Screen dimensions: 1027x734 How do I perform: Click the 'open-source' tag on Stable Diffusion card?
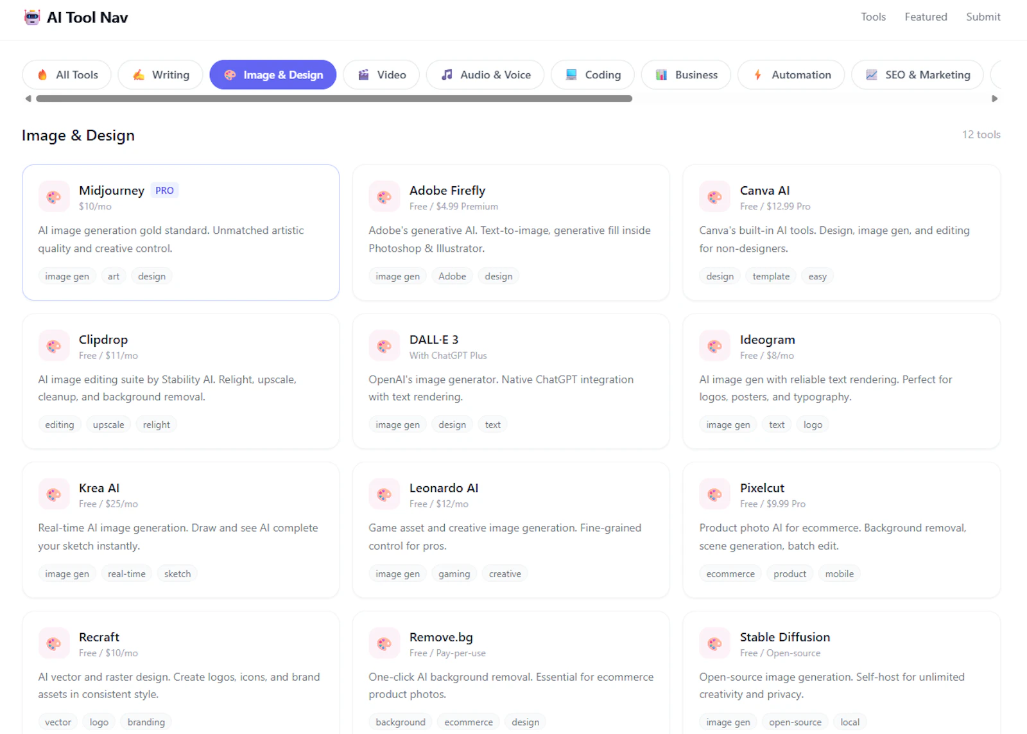(795, 722)
